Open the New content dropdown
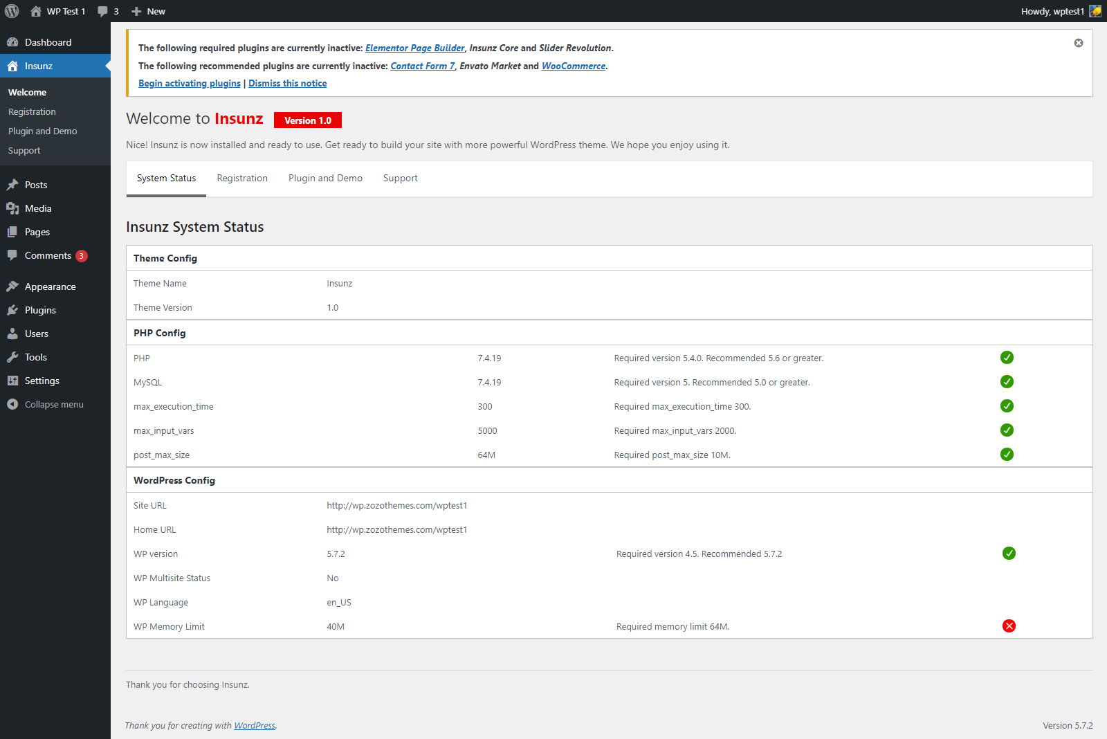Screen dimensions: 1107x739 pos(149,11)
